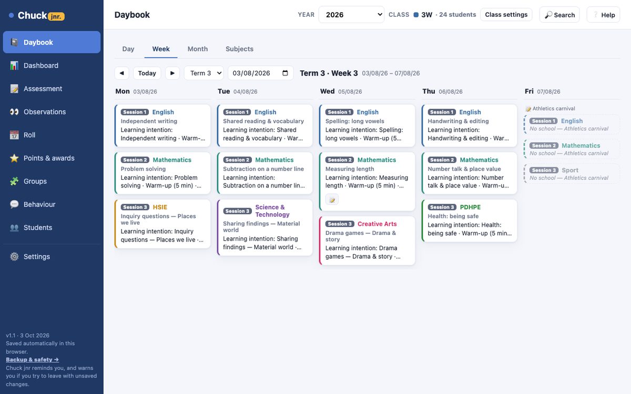Open the Term 3 dropdown
Screen dimensions: 631x394
pos(204,73)
